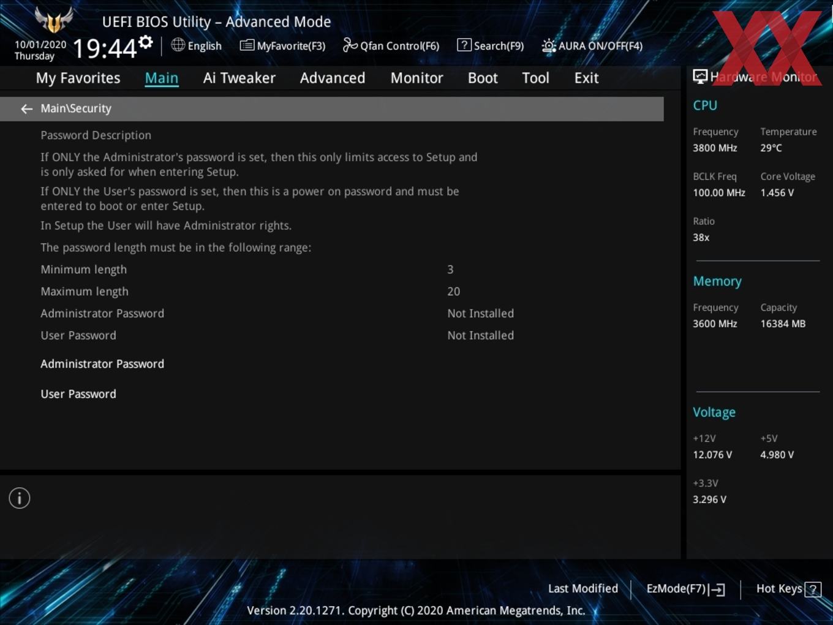Click the Maximum length label
The width and height of the screenshot is (833, 625).
[85, 292]
